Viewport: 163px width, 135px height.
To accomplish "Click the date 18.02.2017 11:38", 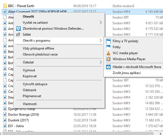I will tap(85, 115).
